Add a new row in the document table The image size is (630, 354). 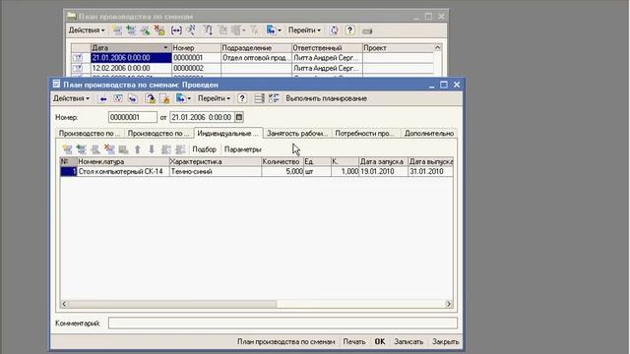coord(67,149)
